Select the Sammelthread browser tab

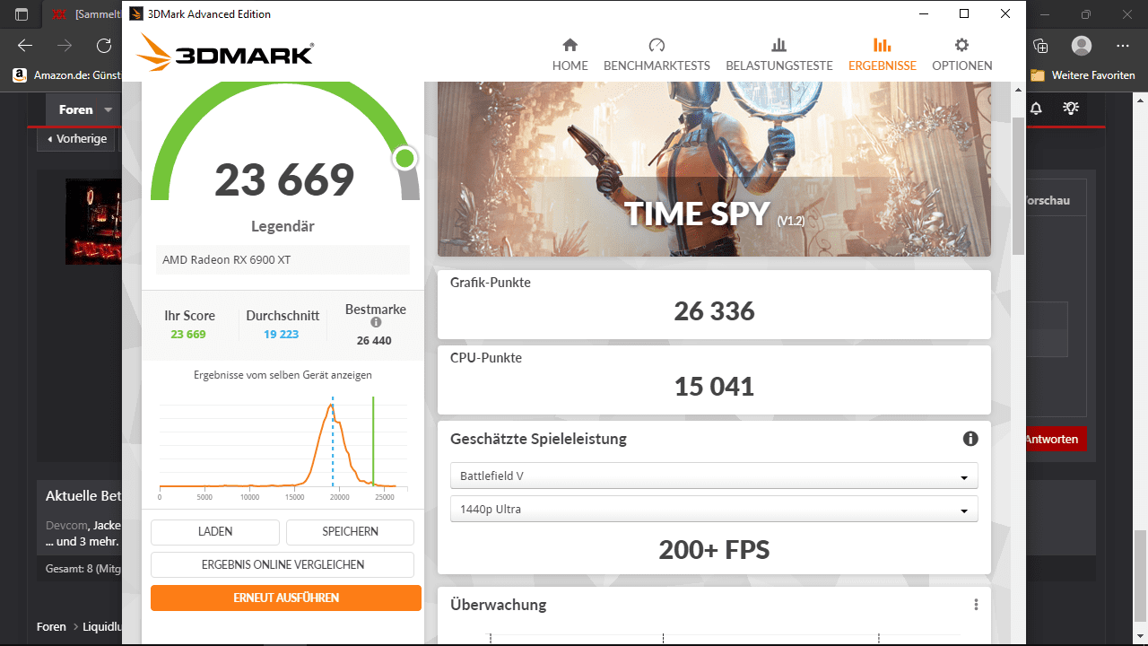pos(85,14)
